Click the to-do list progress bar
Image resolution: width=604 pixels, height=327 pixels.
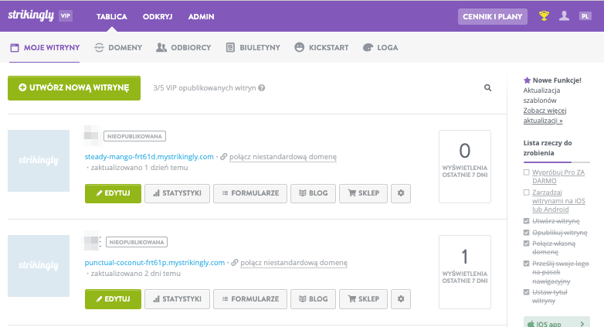[x=557, y=162]
